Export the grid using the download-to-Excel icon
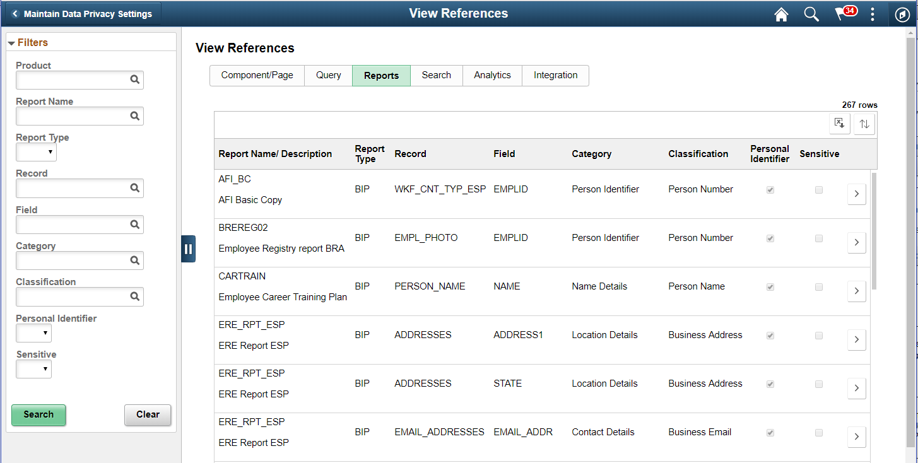Screen dimensions: 918x463 [839, 124]
